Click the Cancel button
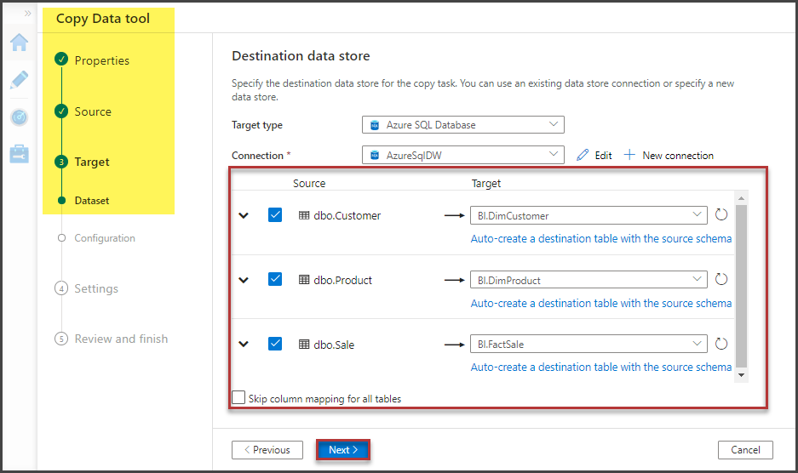The width and height of the screenshot is (798, 473). (745, 449)
